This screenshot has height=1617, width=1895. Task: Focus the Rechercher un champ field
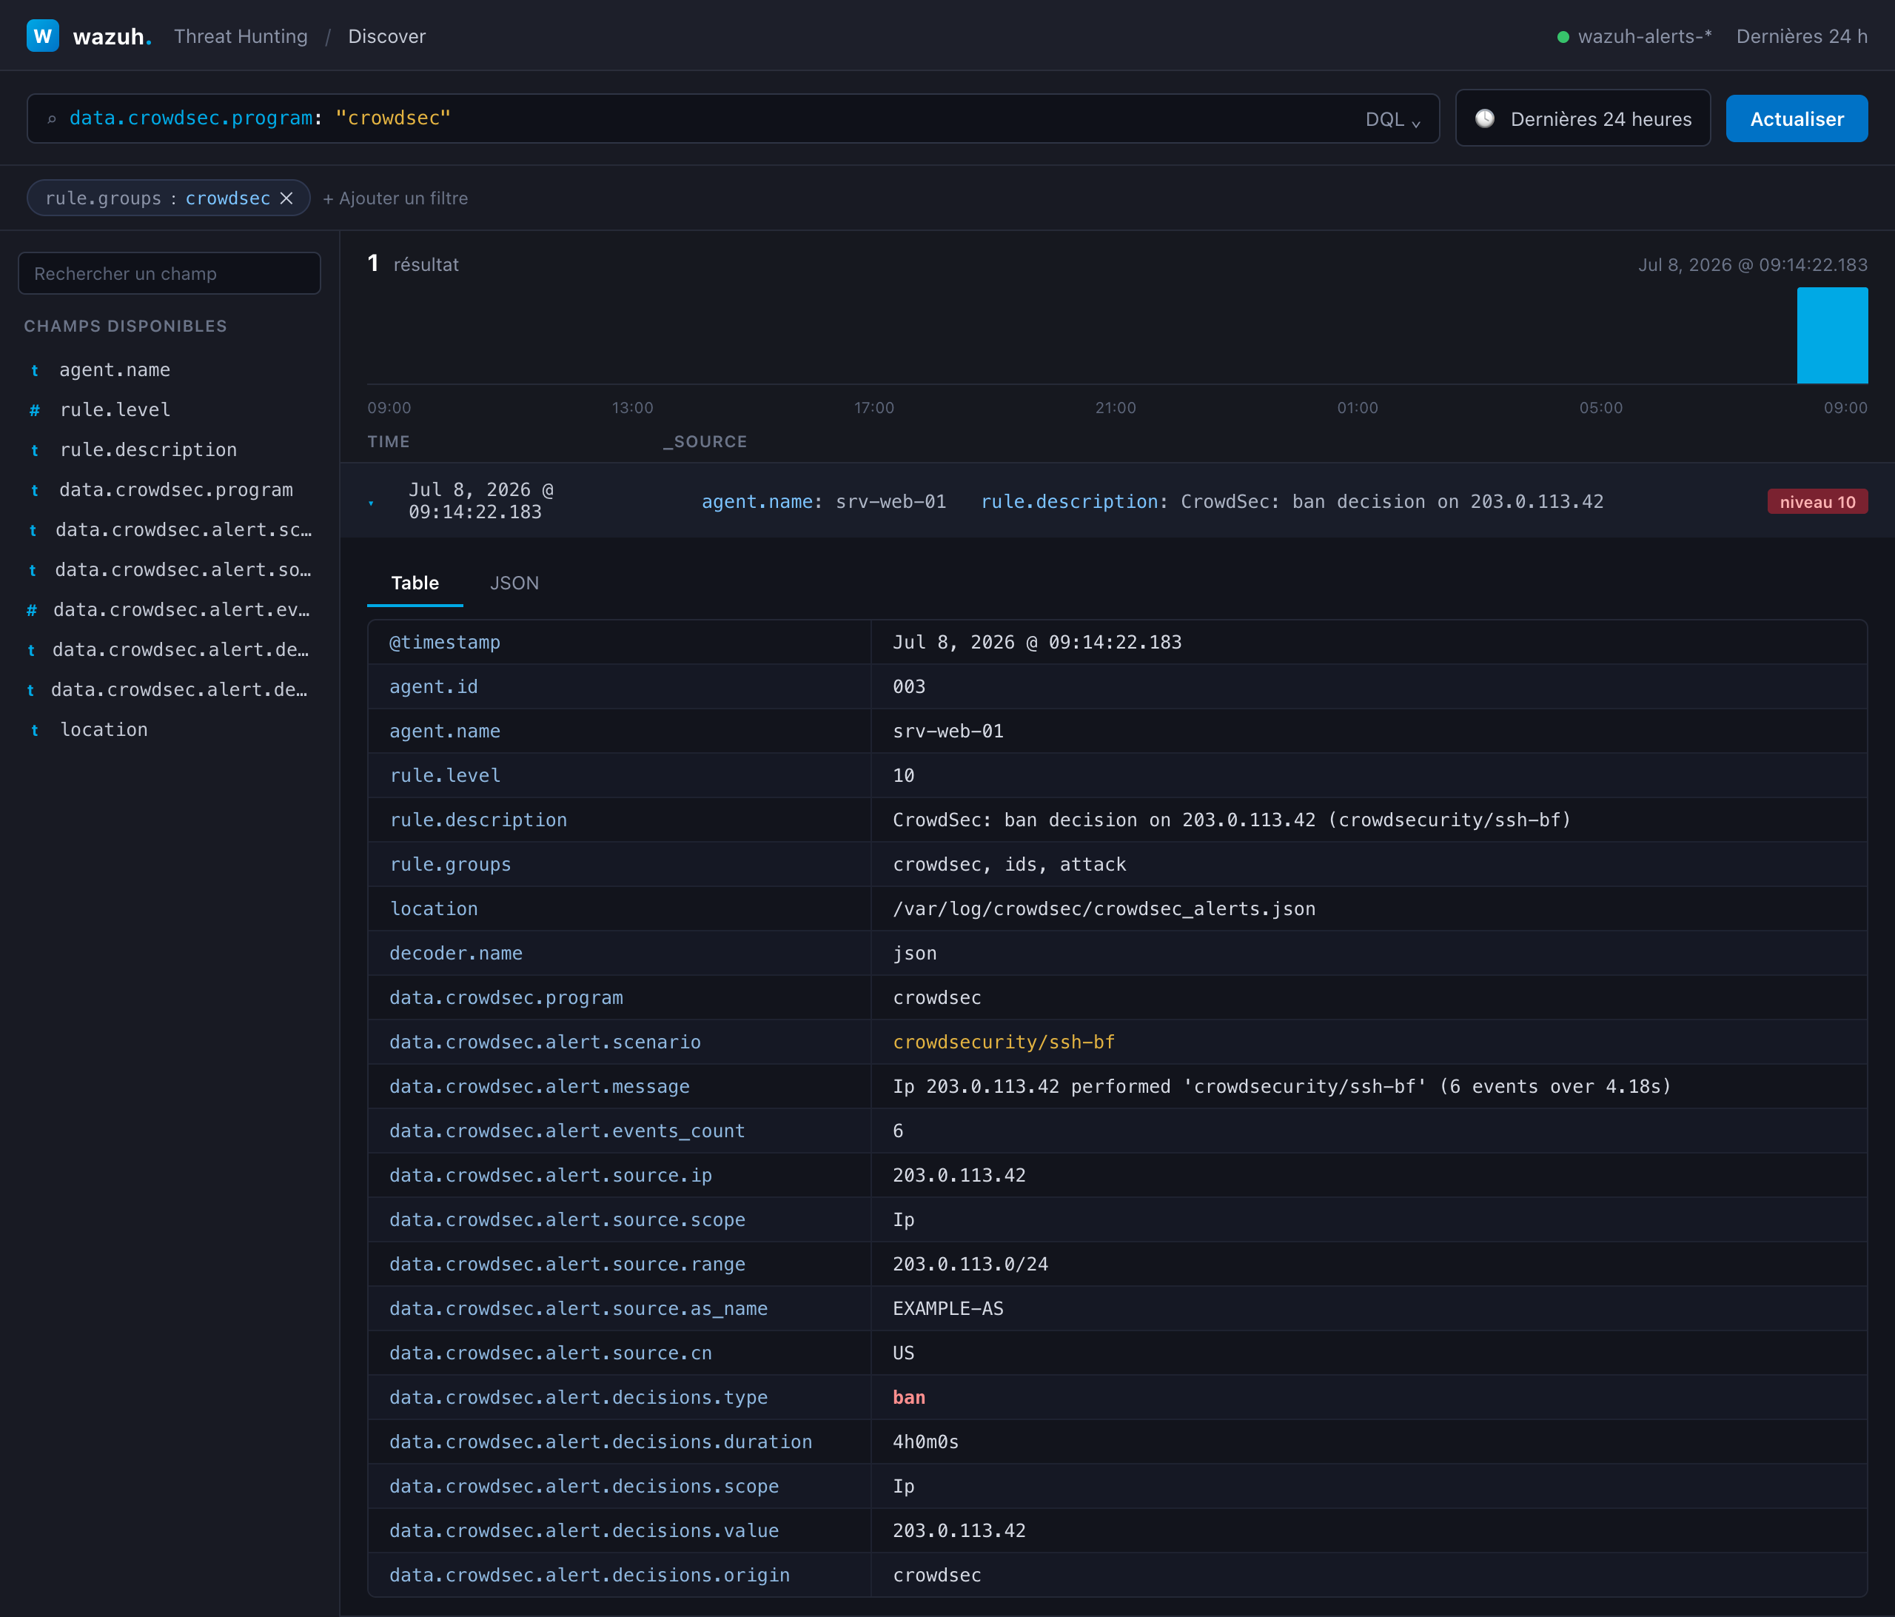click(170, 273)
